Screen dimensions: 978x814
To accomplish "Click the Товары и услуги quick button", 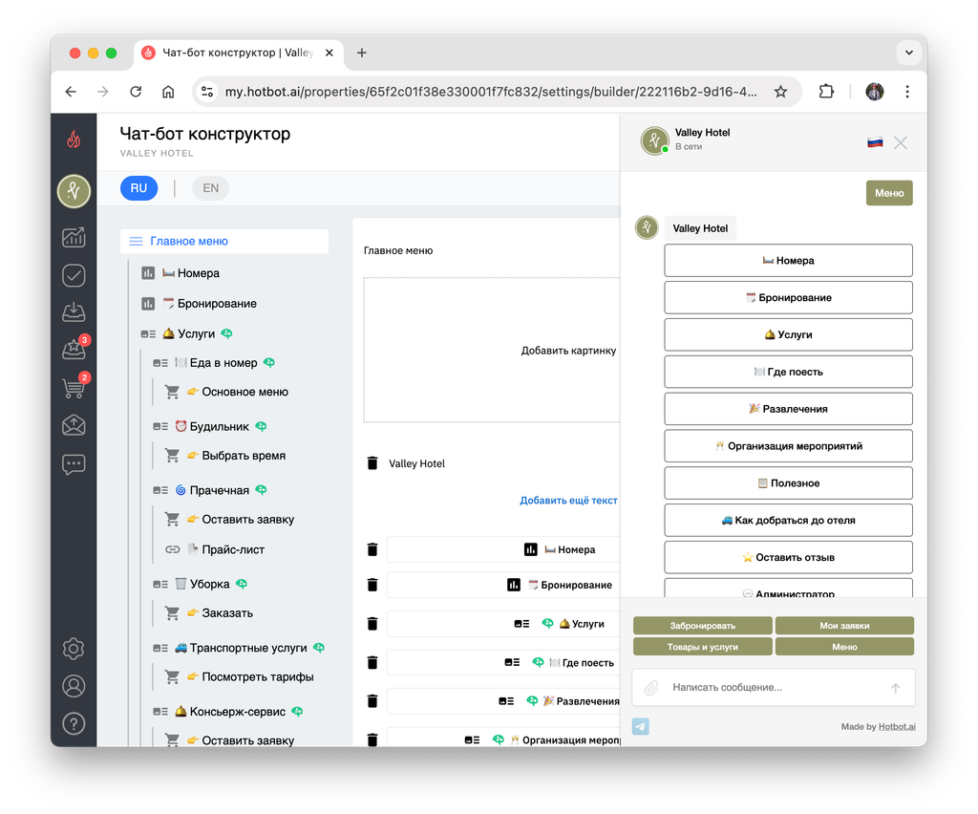I will [702, 647].
